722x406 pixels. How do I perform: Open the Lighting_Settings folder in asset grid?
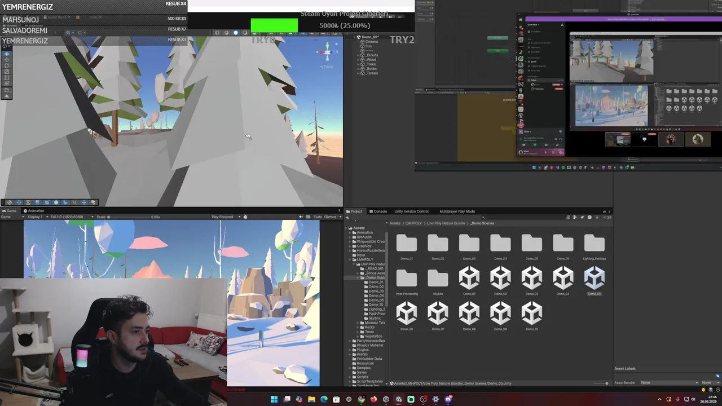click(x=595, y=246)
